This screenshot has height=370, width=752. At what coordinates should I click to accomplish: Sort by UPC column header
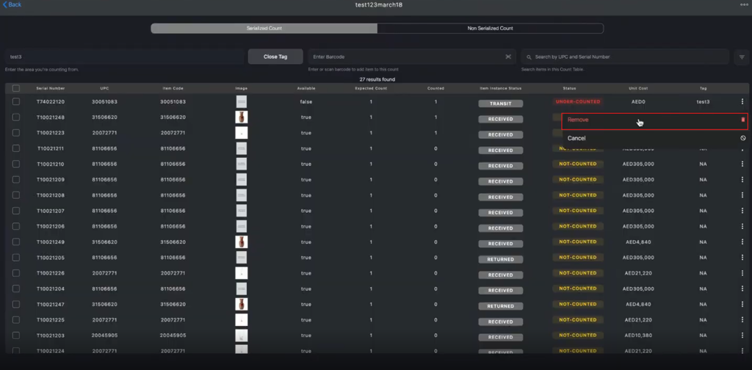pos(104,88)
